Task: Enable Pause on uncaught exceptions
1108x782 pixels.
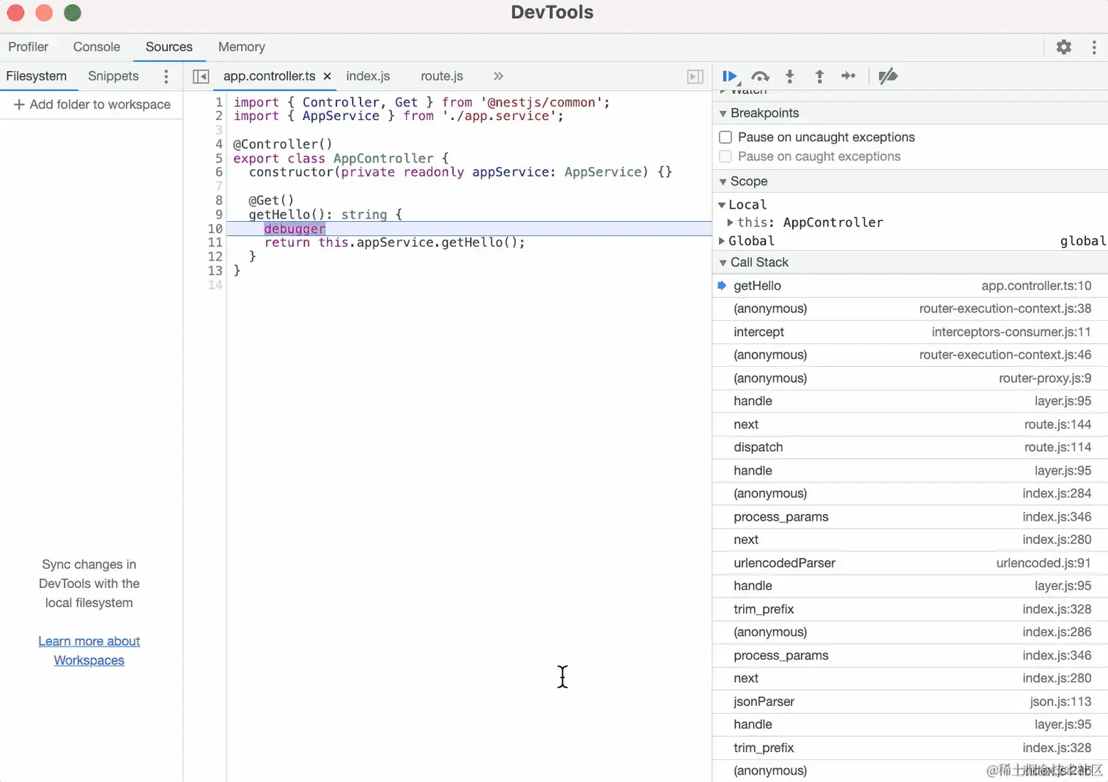Action: [725, 137]
